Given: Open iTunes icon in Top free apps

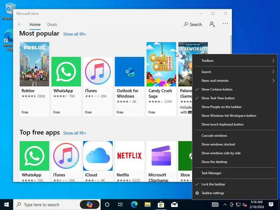Looking at the screenshot, I should [x=66, y=156].
